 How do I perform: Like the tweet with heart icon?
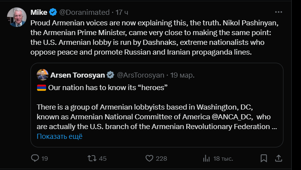(x=149, y=158)
